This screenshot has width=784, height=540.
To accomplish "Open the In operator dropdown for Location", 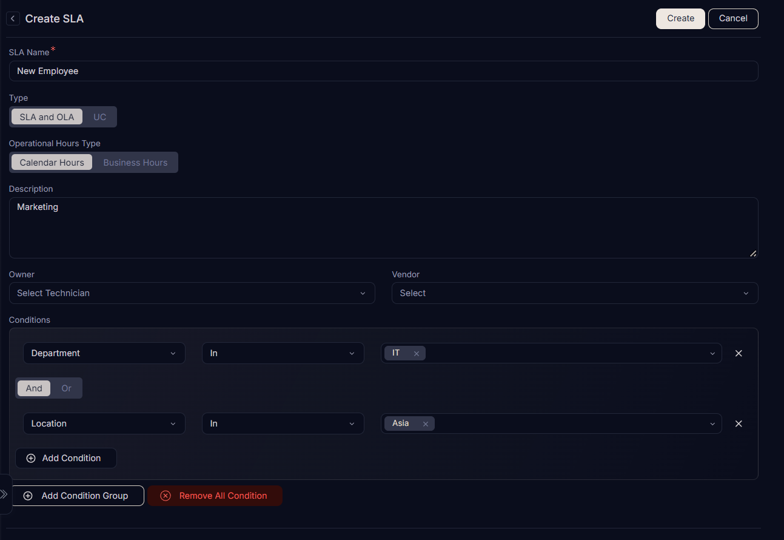I will 283,424.
